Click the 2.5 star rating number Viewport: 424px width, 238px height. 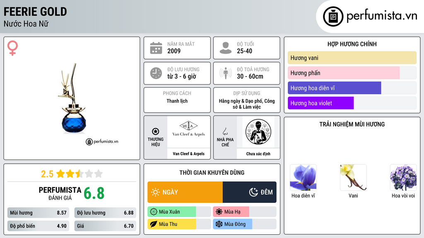(47, 174)
